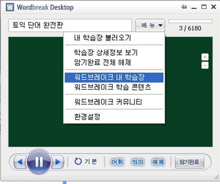
Task: Increase font size with plus button
Action: tap(205, 57)
